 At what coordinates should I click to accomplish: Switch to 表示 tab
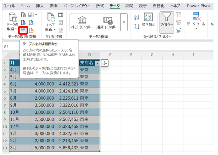click(x=143, y=6)
